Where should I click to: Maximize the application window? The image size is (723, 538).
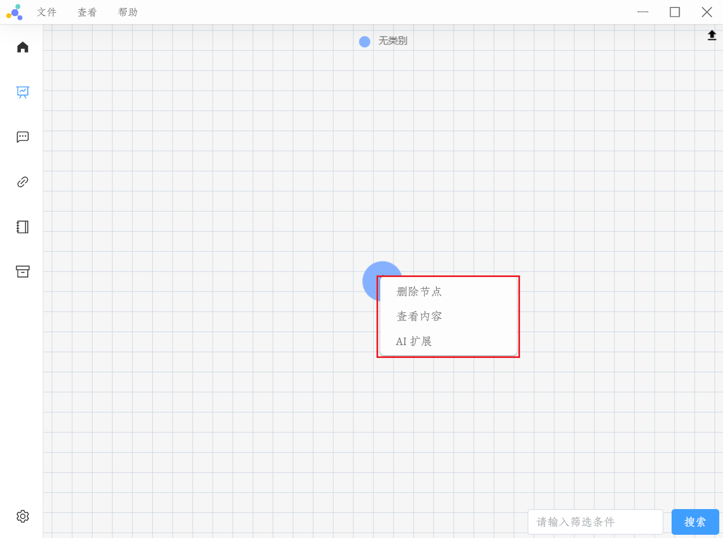click(x=675, y=12)
